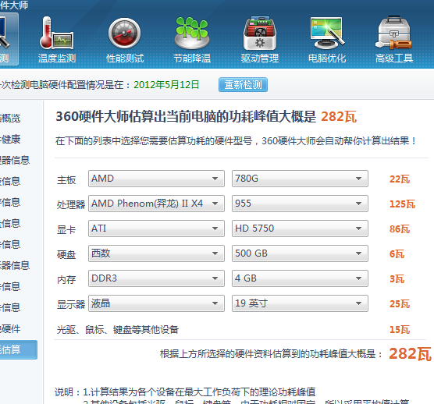This screenshot has width=434, height=404.
Task: Expand the 内存 type dropdown showing DDR3
Action: pyautogui.click(x=156, y=278)
